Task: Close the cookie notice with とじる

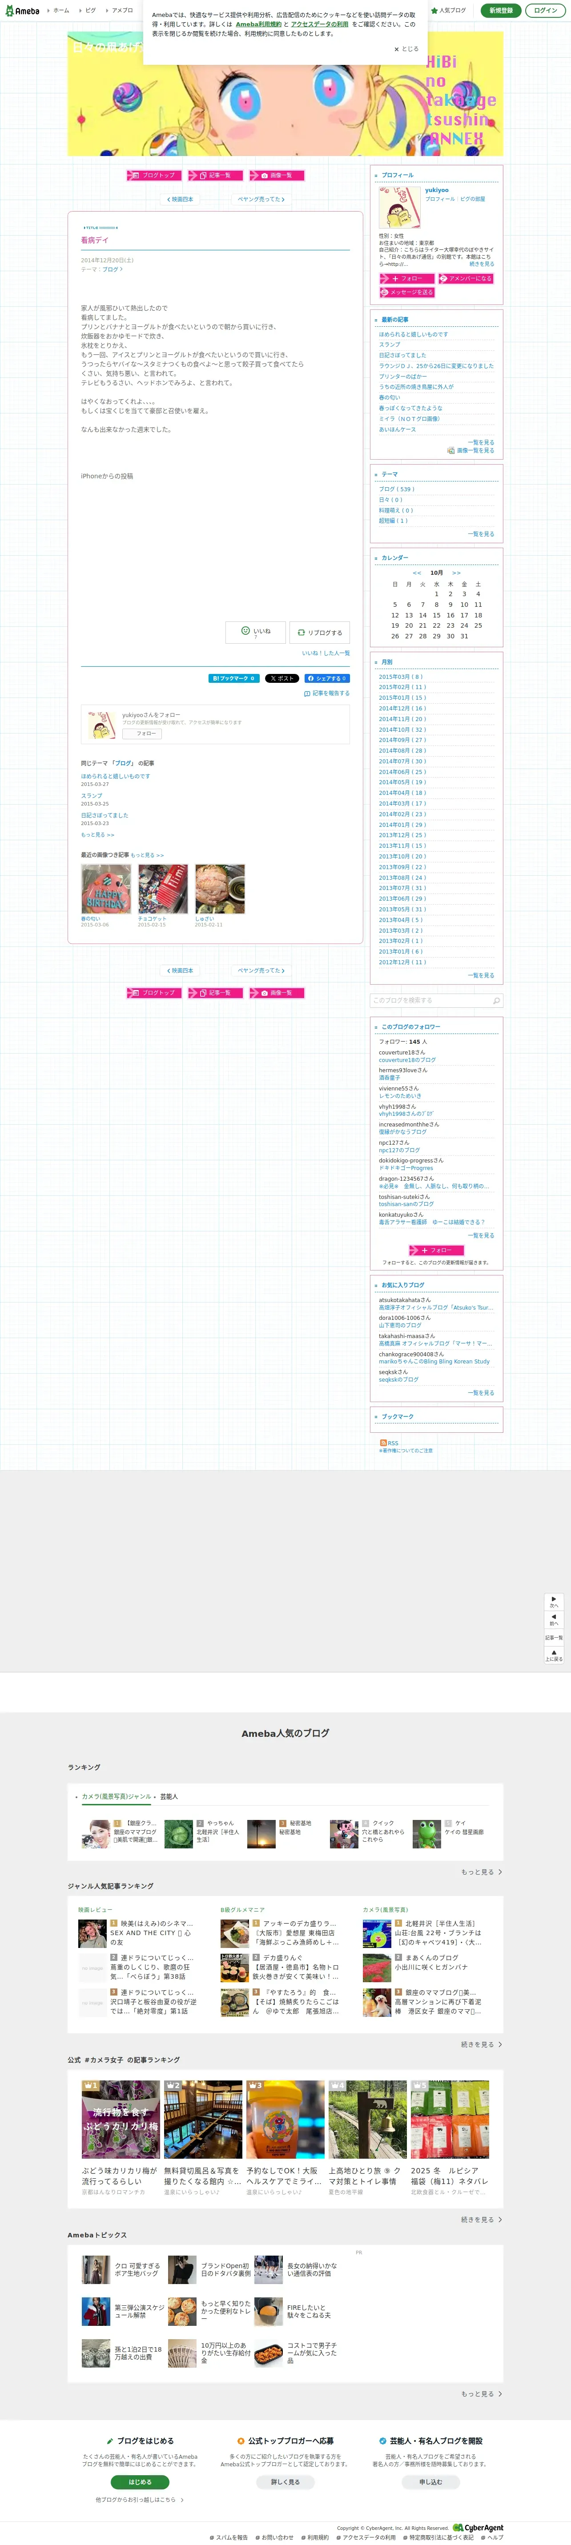Action: (x=406, y=48)
